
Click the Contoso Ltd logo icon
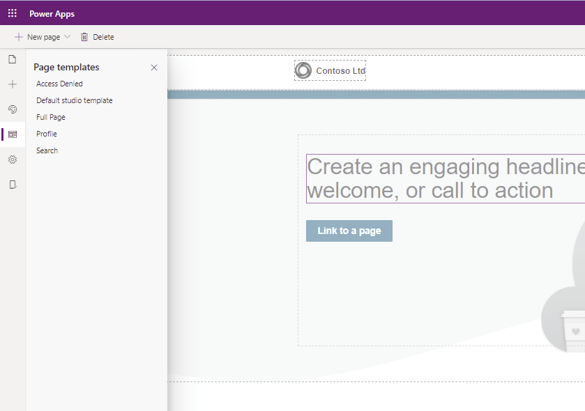click(x=303, y=70)
